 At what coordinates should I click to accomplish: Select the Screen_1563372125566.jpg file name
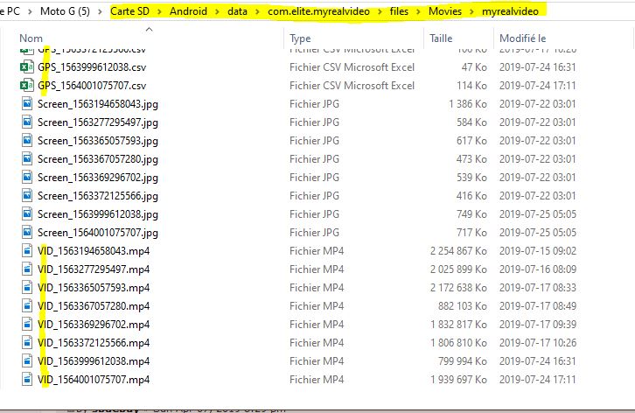[x=97, y=196]
